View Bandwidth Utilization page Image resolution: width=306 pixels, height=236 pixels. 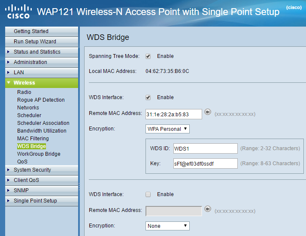click(x=42, y=131)
